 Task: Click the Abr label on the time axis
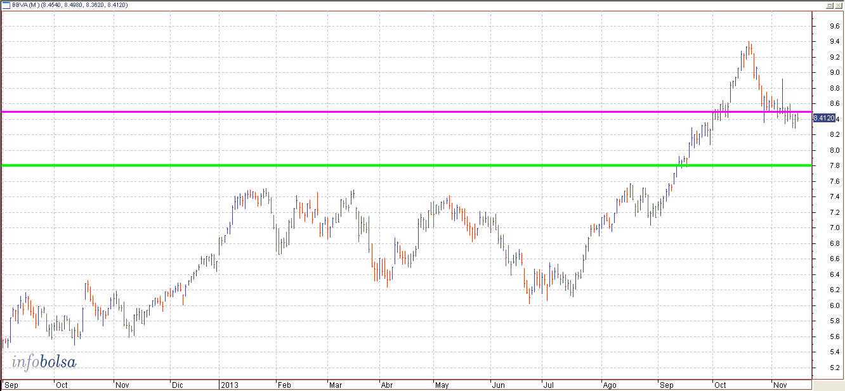(386, 385)
